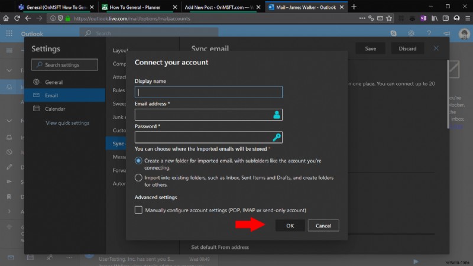473x266 pixels.
Task: Focus the Password field
Action: tap(209, 137)
